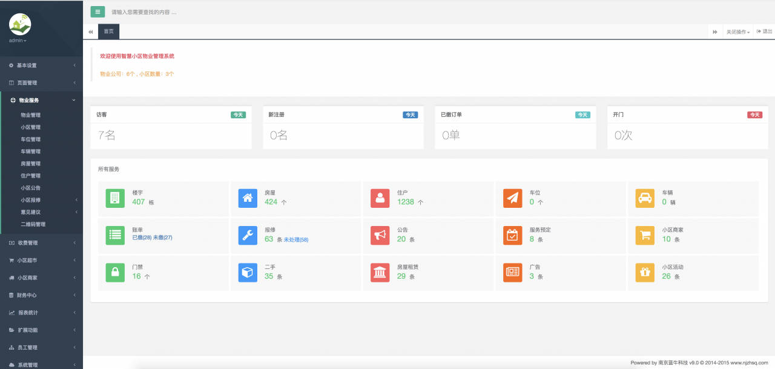775x369 pixels.
Task: Expand the 扩展功能 sidebar menu
Action: pos(41,330)
